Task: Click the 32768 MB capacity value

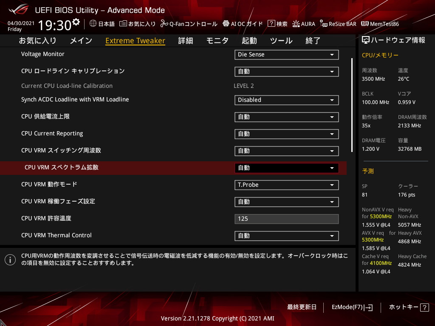Action: pyautogui.click(x=410, y=149)
